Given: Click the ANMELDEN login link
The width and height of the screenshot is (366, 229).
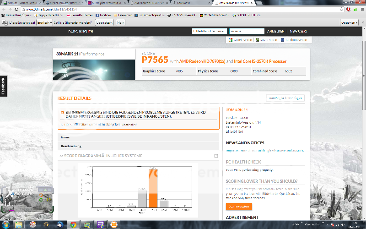Looking at the screenshot, I should tap(275, 31).
